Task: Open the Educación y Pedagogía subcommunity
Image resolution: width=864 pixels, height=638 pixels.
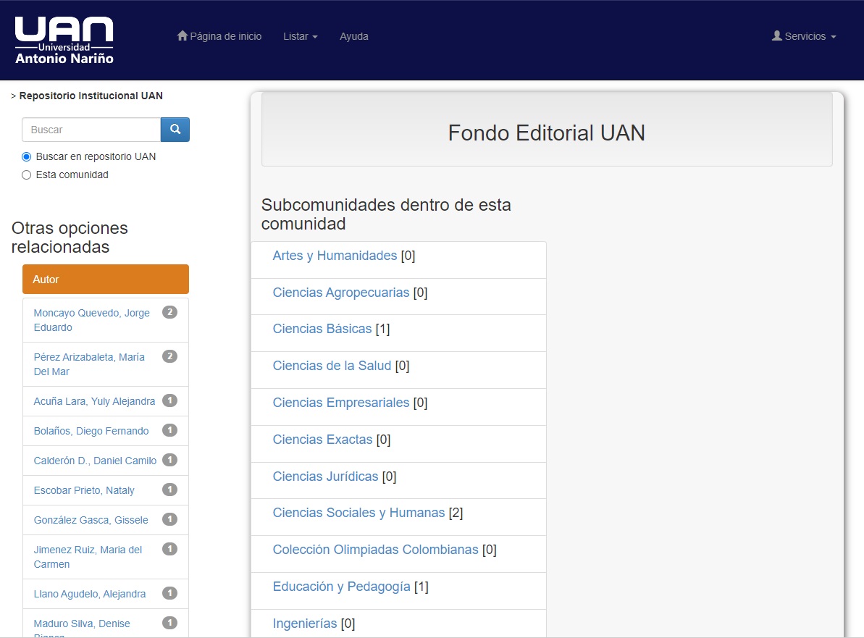Action: [342, 587]
